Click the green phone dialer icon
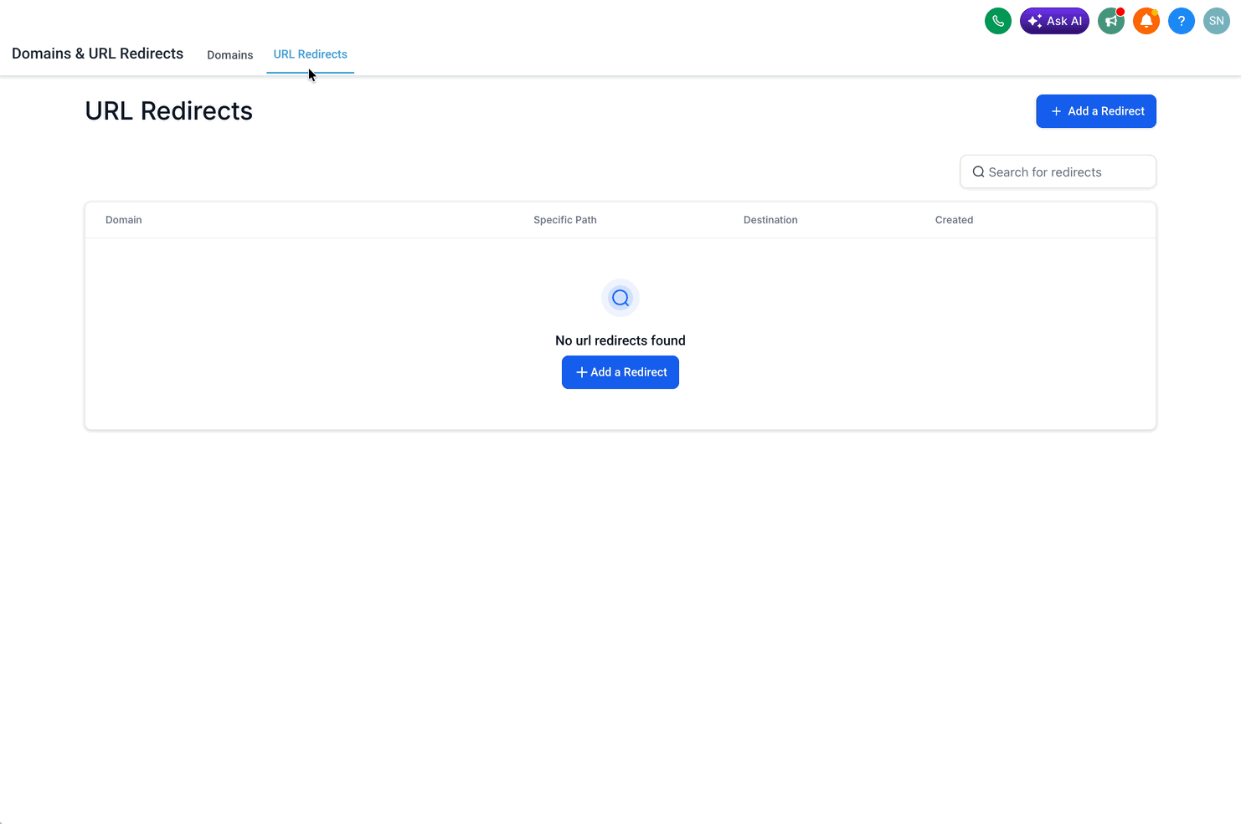Image resolution: width=1241 pixels, height=824 pixels. point(997,21)
